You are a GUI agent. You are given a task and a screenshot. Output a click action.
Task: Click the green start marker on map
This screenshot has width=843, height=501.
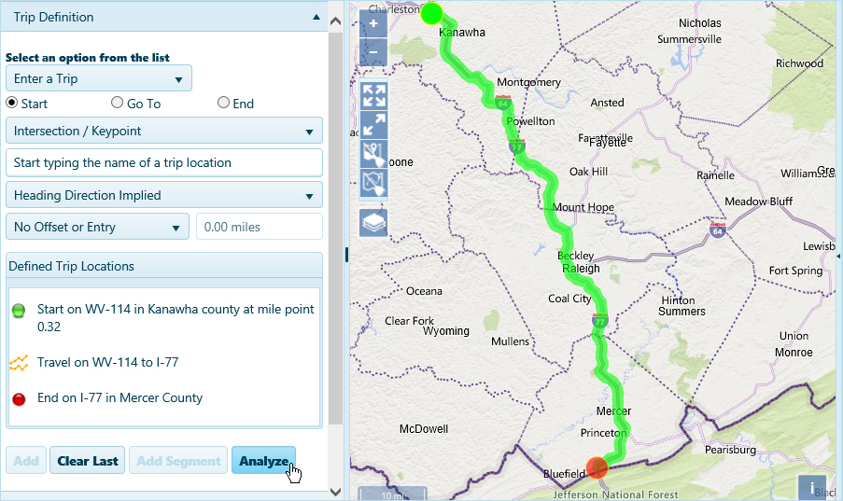click(431, 13)
